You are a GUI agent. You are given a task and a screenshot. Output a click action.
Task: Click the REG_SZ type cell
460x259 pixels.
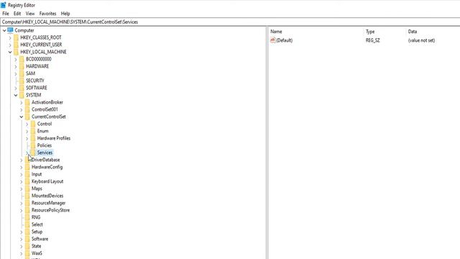click(372, 40)
